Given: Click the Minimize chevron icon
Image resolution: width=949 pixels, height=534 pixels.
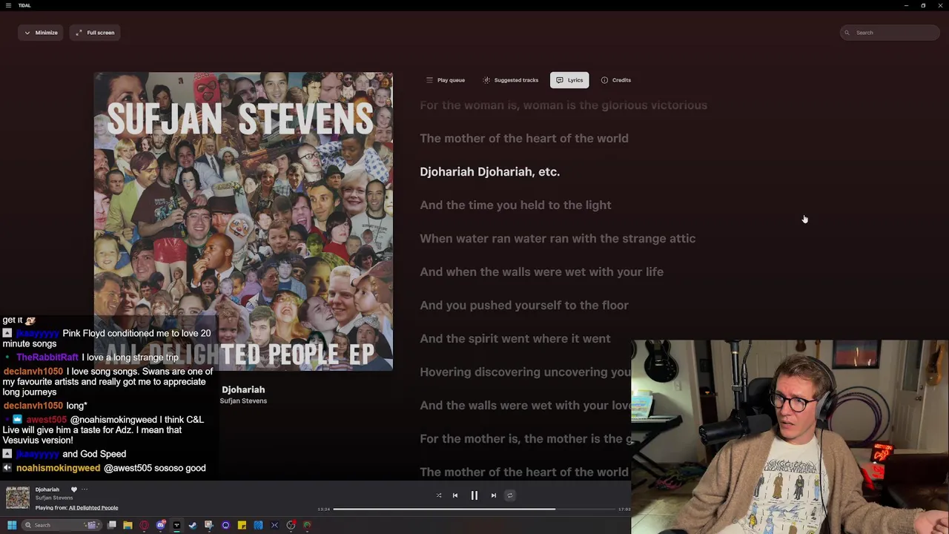Looking at the screenshot, I should [x=27, y=33].
